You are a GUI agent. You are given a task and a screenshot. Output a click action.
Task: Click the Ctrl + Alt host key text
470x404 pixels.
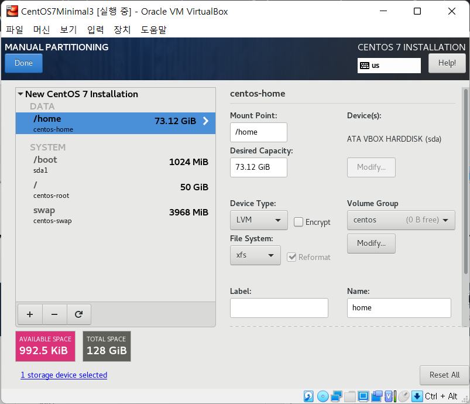pos(441,396)
